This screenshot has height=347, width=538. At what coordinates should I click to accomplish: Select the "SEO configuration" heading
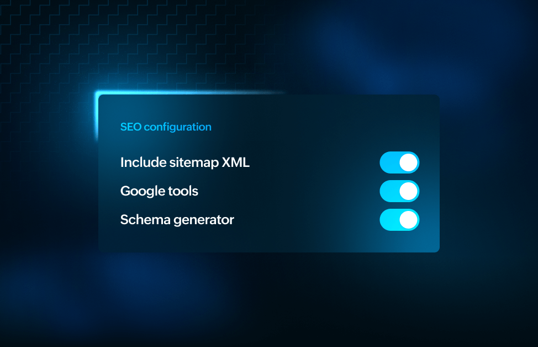pos(166,127)
